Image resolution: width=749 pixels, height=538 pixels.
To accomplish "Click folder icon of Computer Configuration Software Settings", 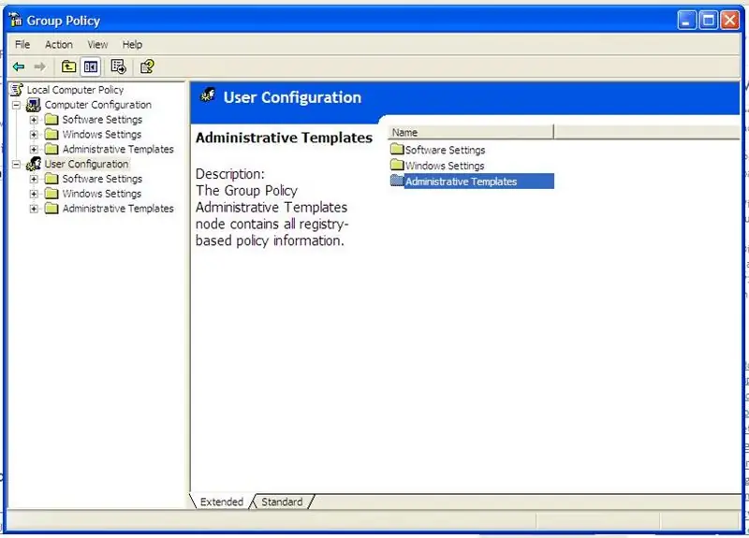I will point(51,120).
